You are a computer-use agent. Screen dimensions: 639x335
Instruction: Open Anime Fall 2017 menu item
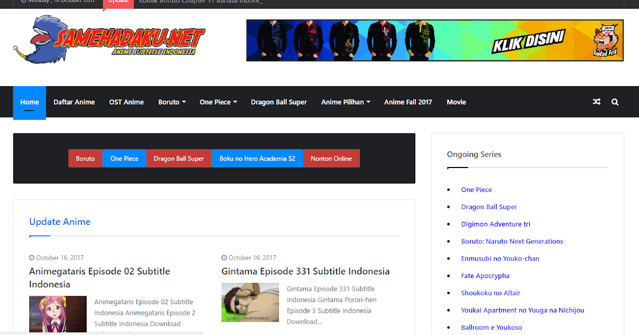[x=408, y=102]
